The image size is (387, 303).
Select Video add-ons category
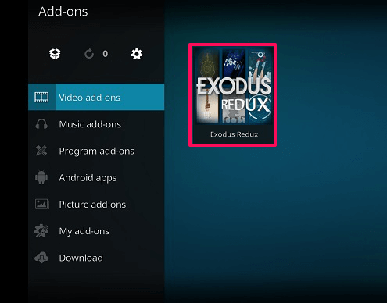coord(96,97)
